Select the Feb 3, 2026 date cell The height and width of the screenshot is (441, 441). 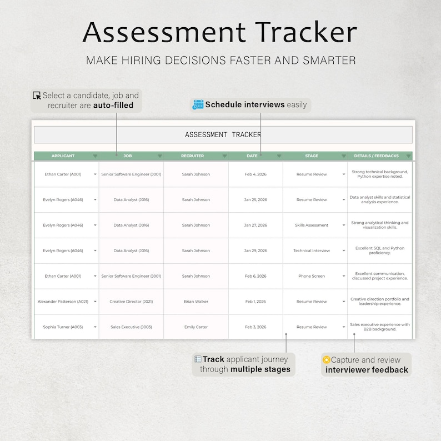[x=255, y=327]
